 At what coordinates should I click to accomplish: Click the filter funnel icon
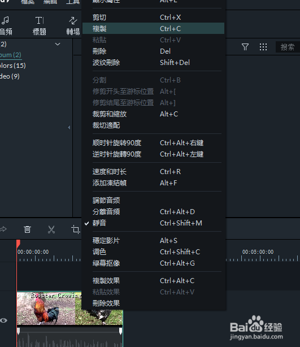[245, 47]
